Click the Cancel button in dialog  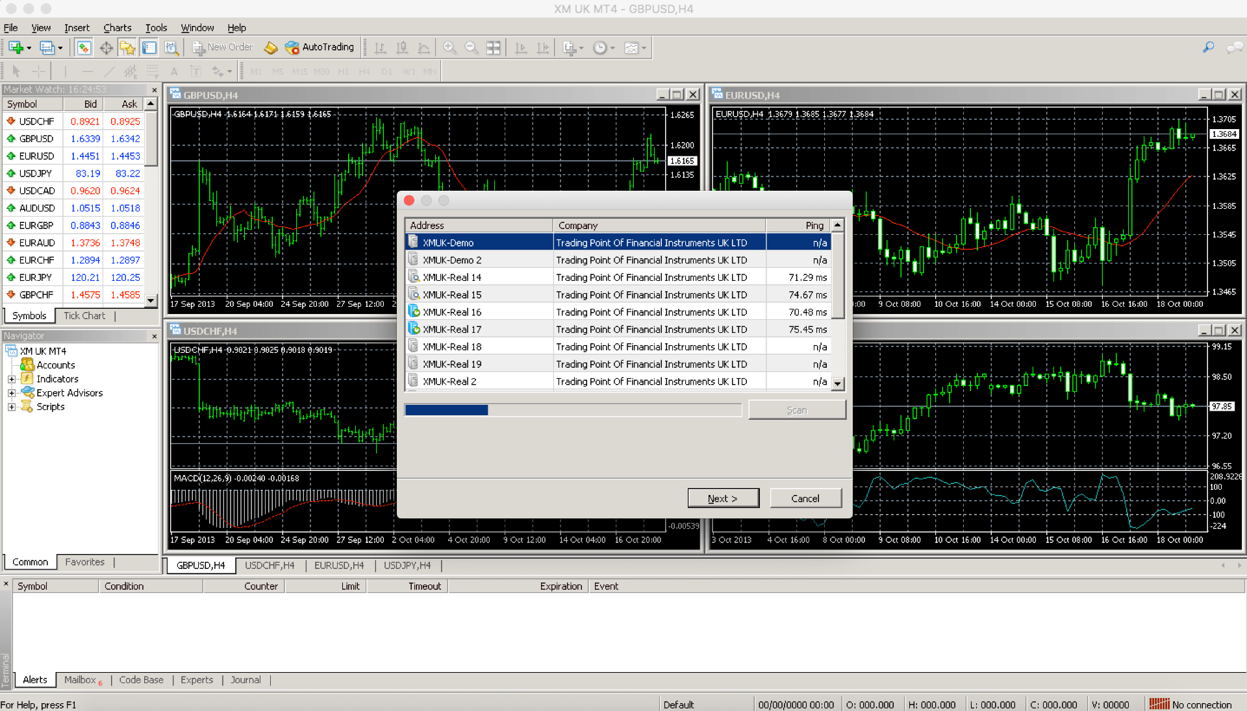(x=805, y=498)
